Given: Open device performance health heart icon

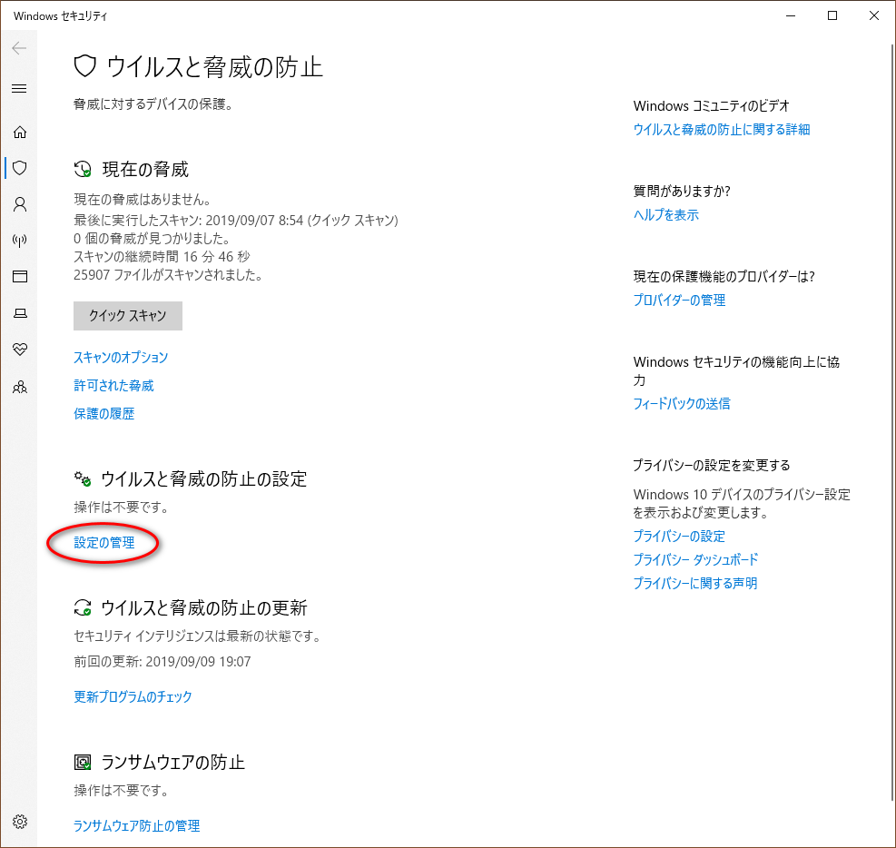Looking at the screenshot, I should [19, 350].
